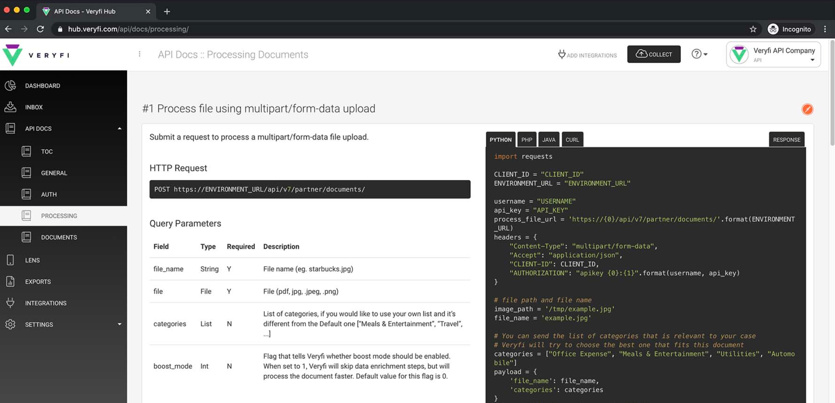This screenshot has width=835, height=403.
Task: Open the Dashboard pie chart icon
Action: pyautogui.click(x=10, y=85)
